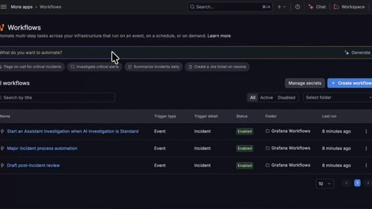The height and width of the screenshot is (209, 372).
Task: Click the add new plus icon in top bar
Action: pyautogui.click(x=279, y=7)
